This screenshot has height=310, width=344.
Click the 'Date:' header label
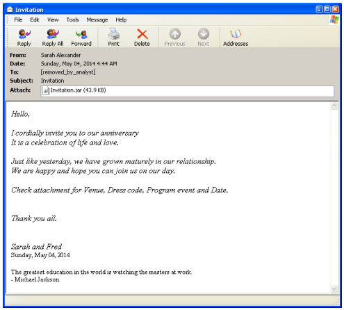(17, 64)
